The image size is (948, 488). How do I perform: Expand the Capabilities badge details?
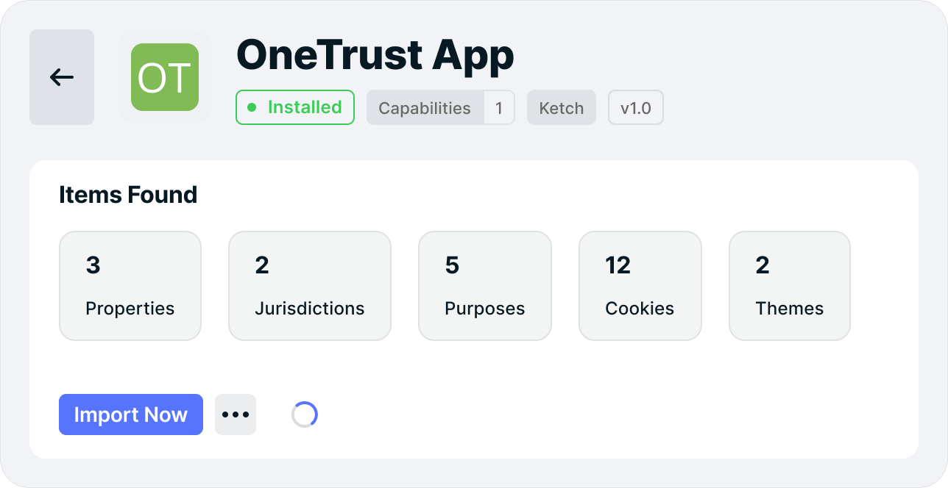click(x=424, y=107)
